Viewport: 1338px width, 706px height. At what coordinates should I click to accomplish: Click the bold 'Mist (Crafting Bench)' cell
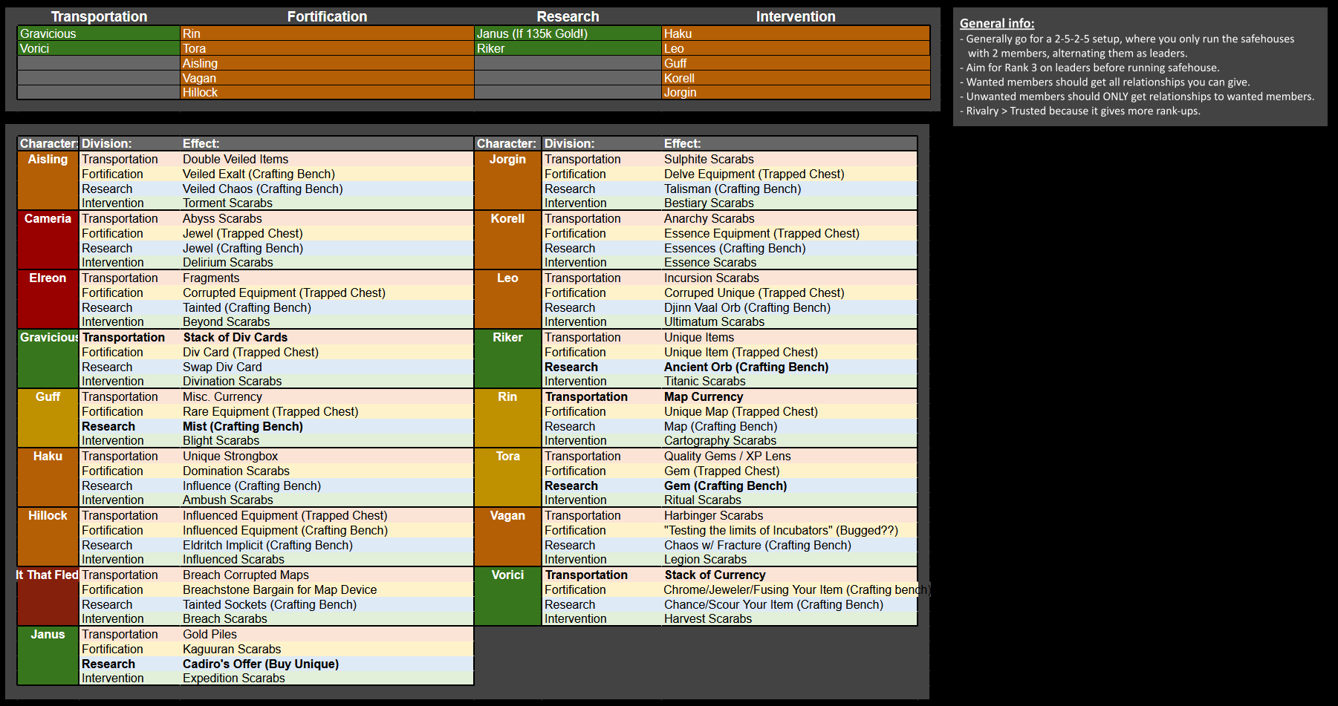tap(327, 426)
